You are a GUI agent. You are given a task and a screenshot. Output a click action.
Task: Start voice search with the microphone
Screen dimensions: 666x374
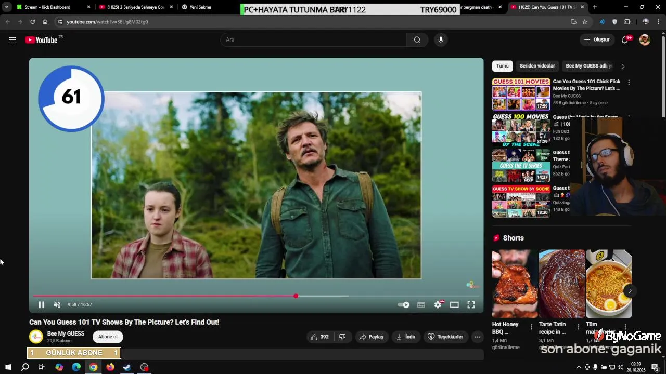[441, 40]
